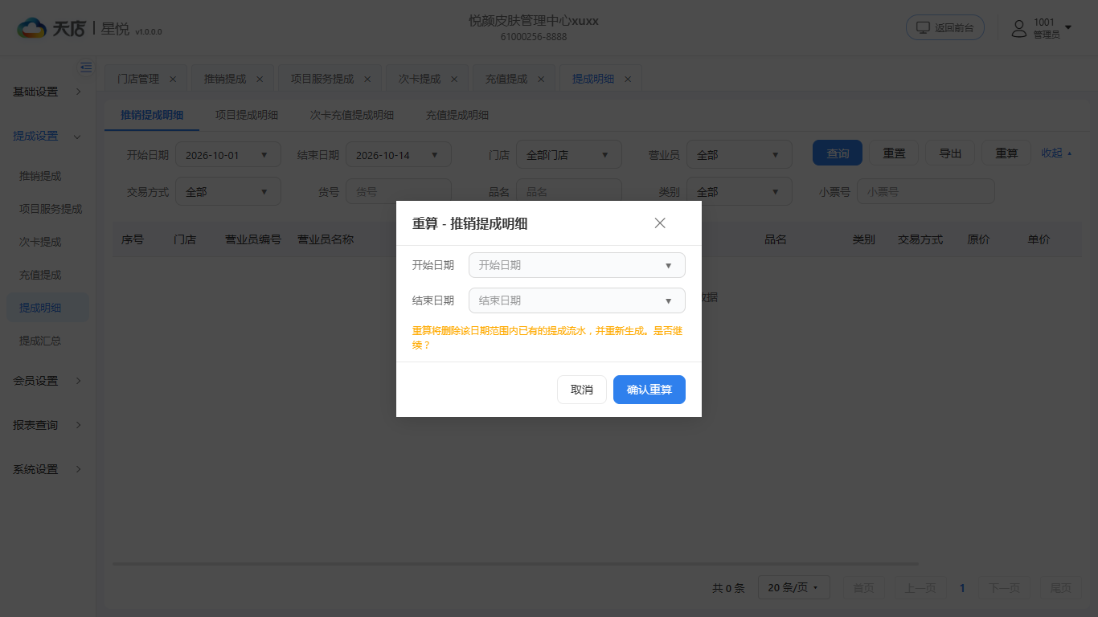Open the 项目提成明细 sub-tab
Screen dimensions: 1098x617
click(x=247, y=115)
